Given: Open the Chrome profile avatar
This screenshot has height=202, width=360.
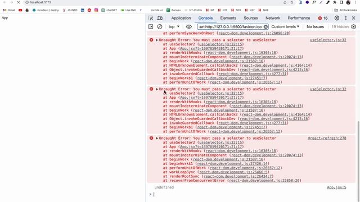Looking at the screenshot, I should tap(348, 2).
